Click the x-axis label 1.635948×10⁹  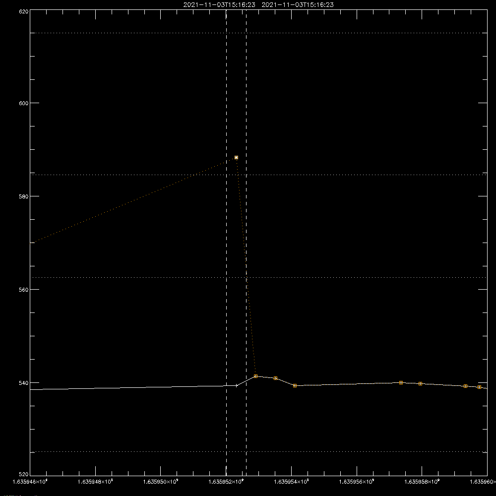95,482
